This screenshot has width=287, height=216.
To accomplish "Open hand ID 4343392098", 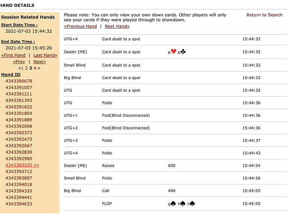I will pos(19,126).
